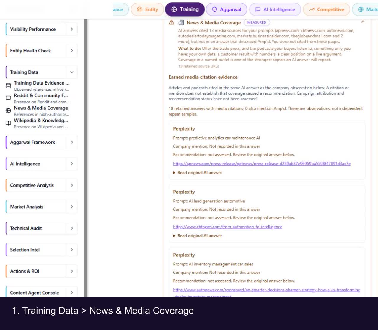Click the fingerprint icon on Entity tab
This screenshot has width=378, height=330.
pos(140,9)
